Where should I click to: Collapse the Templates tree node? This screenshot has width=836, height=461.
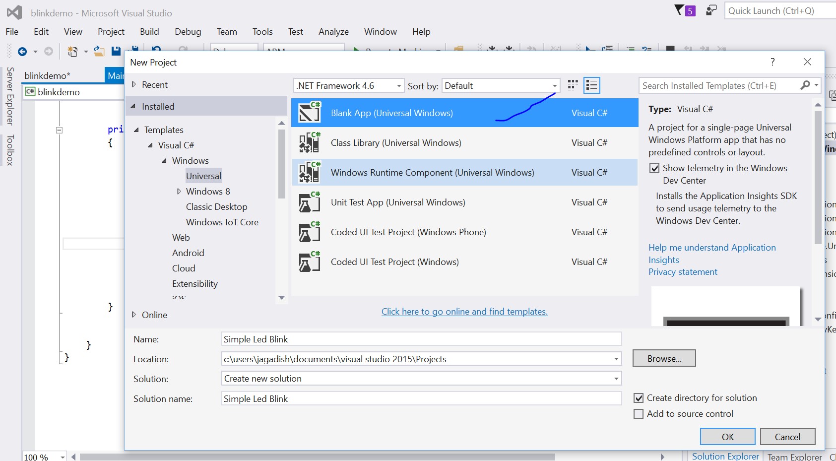136,130
